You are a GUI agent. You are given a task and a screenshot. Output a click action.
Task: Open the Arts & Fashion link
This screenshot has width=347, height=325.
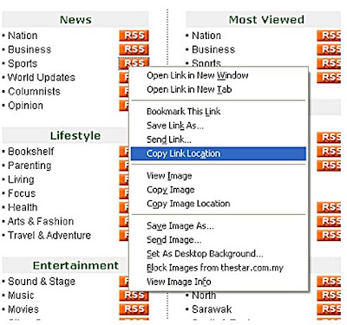point(41,221)
